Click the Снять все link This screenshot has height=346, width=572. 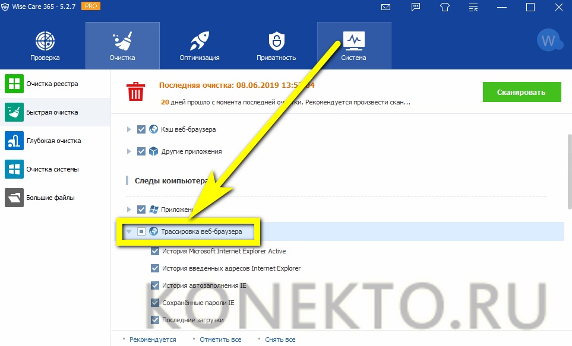280,339
